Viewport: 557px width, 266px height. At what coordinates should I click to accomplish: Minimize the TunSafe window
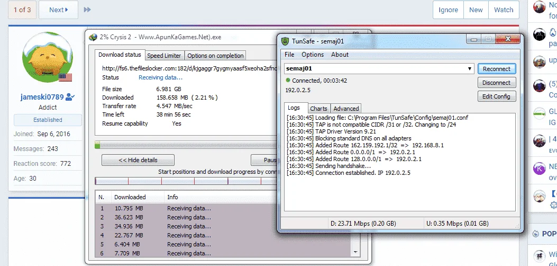(x=473, y=39)
